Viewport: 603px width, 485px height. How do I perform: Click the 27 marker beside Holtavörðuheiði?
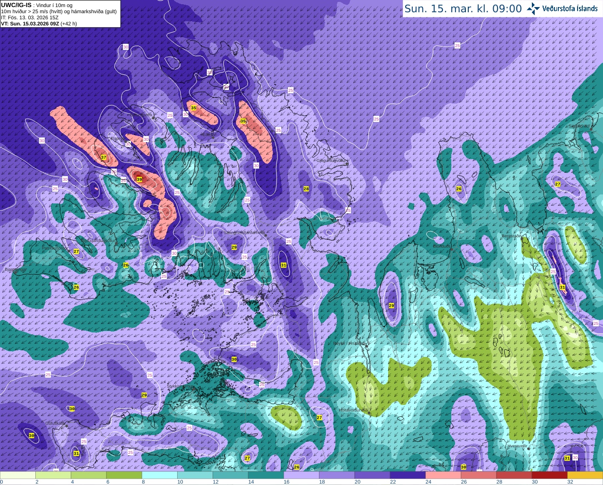point(319,418)
